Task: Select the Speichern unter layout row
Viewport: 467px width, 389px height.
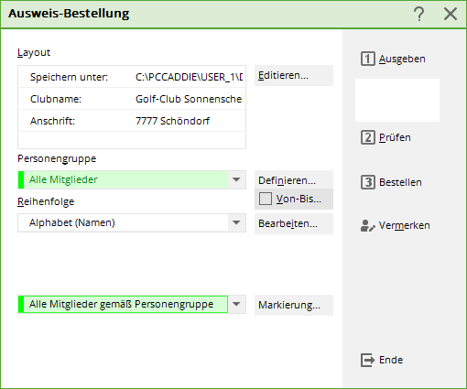Action: pos(132,77)
